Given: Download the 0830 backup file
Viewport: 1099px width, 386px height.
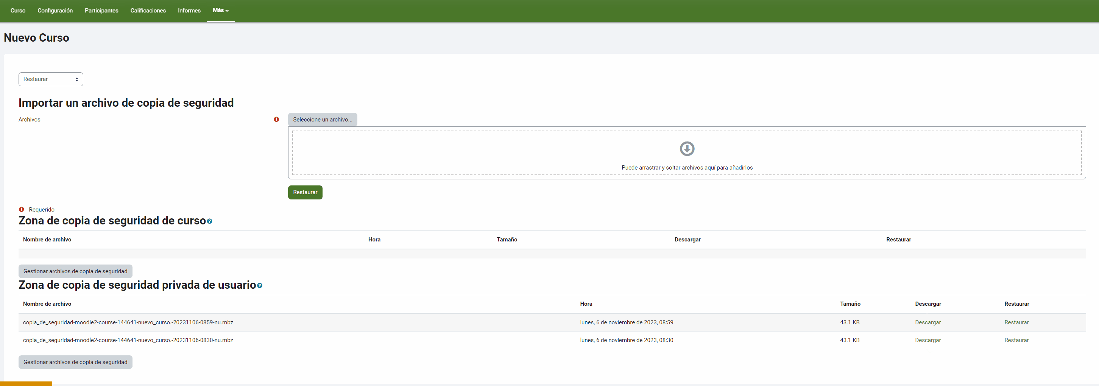Looking at the screenshot, I should coord(928,340).
